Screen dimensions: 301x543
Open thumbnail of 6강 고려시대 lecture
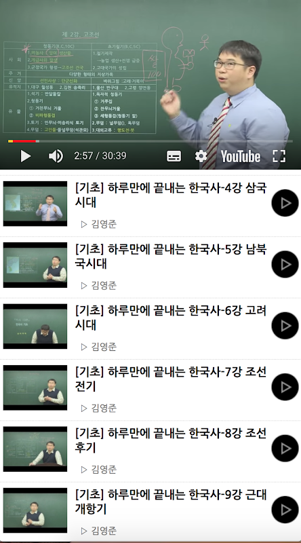coord(35,326)
